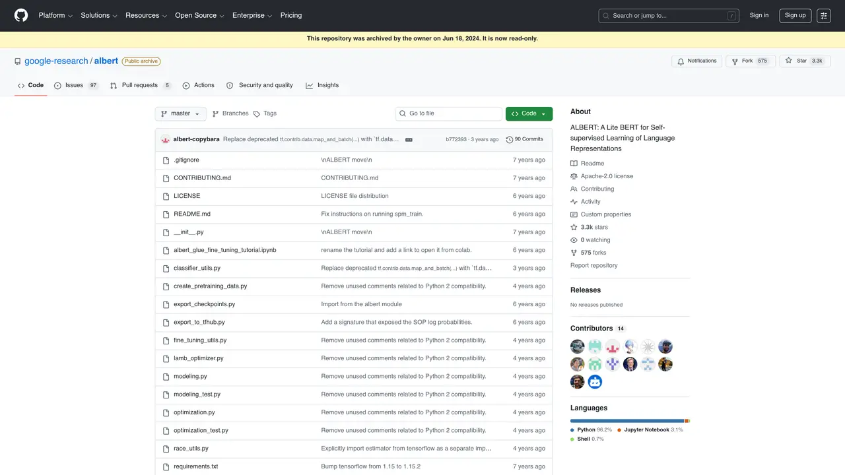Image resolution: width=845 pixels, height=475 pixels.
Task: Click the file icon beside LICENSE
Action: pyautogui.click(x=166, y=196)
